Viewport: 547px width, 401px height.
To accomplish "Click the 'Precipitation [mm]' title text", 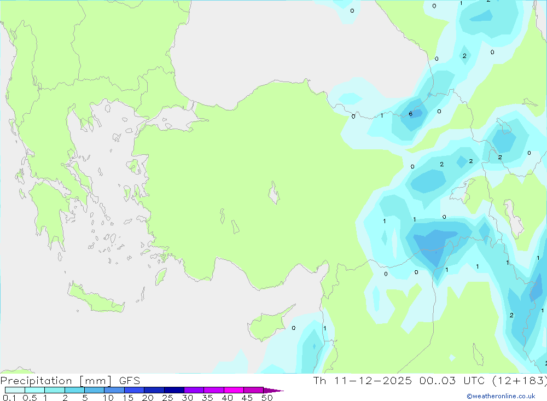I will pos(56,381).
